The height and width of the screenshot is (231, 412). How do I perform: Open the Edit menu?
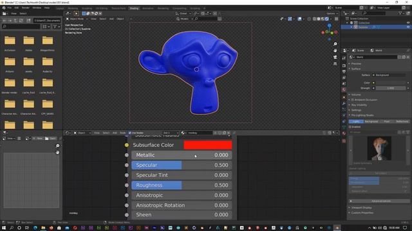17,8
